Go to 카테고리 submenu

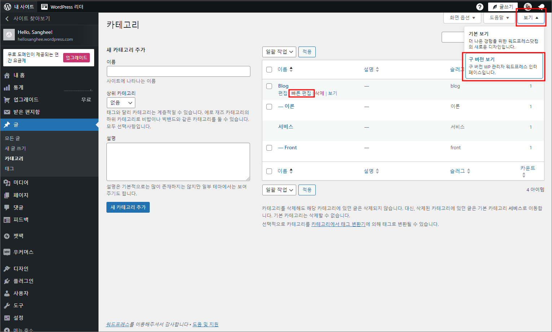tap(14, 159)
